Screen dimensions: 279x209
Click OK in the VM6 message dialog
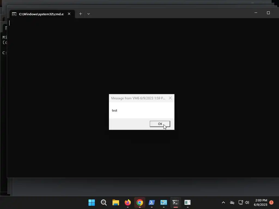click(160, 124)
